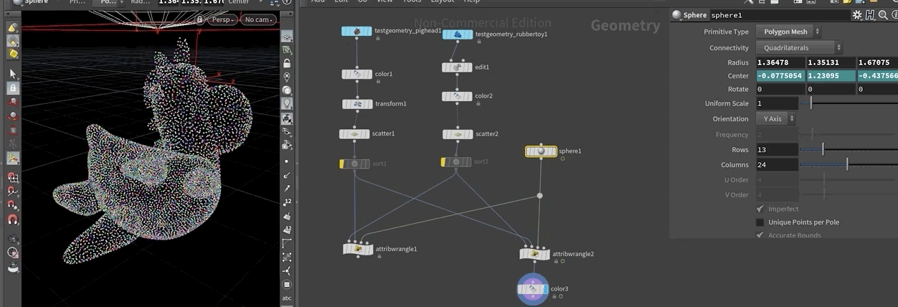Open the Primitive Type dropdown
898x307 pixels.
click(788, 32)
